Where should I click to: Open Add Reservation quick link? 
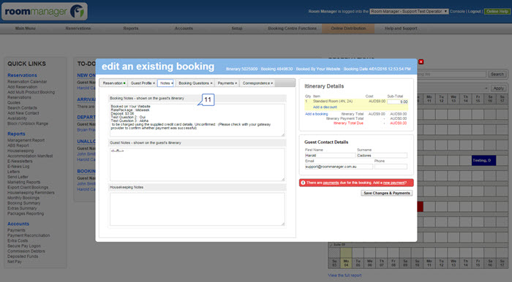pyautogui.click(x=22, y=87)
